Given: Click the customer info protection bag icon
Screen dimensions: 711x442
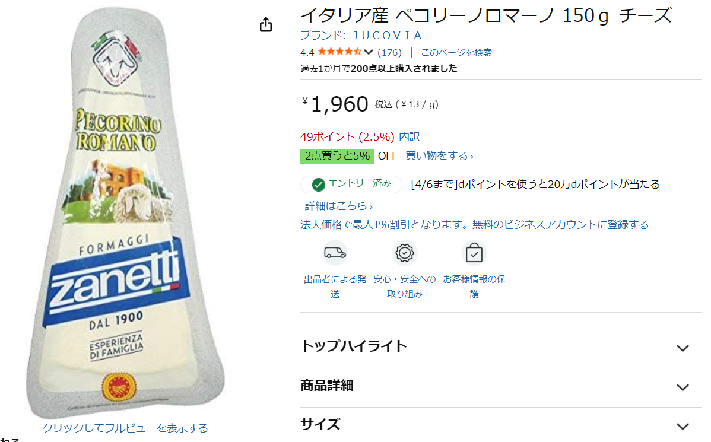Looking at the screenshot, I should (x=474, y=253).
